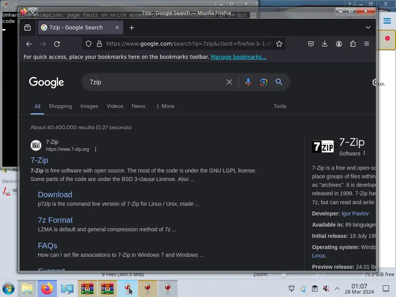Expand the More search filters menu
Image resolution: width=396 pixels, height=297 pixels.
tap(165, 106)
